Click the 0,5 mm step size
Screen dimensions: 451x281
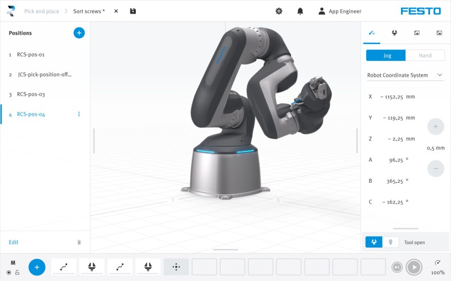click(x=436, y=148)
